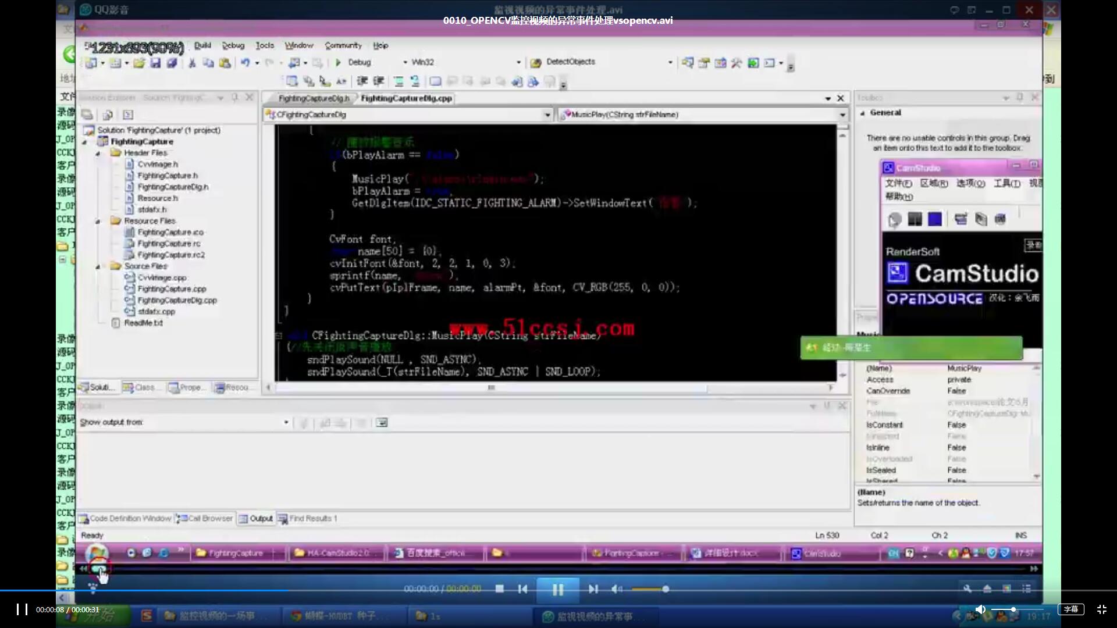
Task: Collapse the Header Files folder
Action: [x=98, y=154]
